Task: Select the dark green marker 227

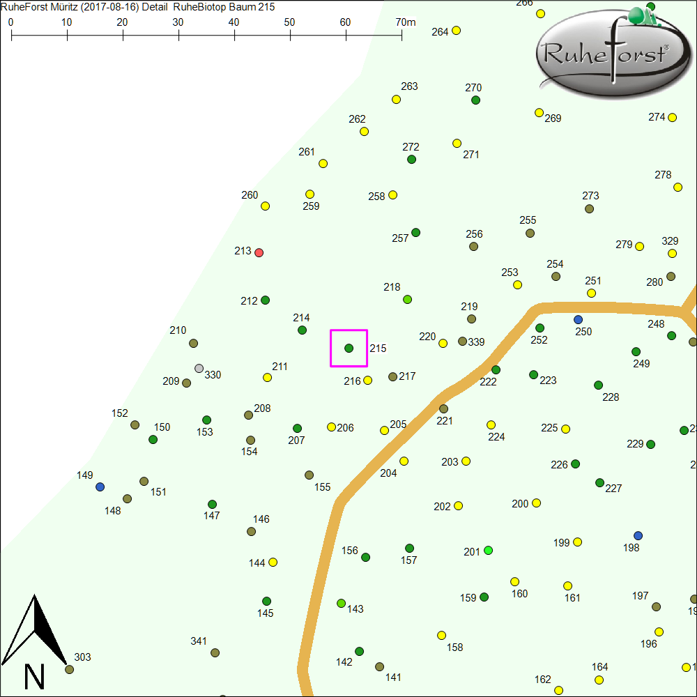Action: pyautogui.click(x=599, y=482)
